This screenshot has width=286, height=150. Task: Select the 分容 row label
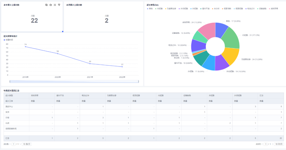(7, 118)
